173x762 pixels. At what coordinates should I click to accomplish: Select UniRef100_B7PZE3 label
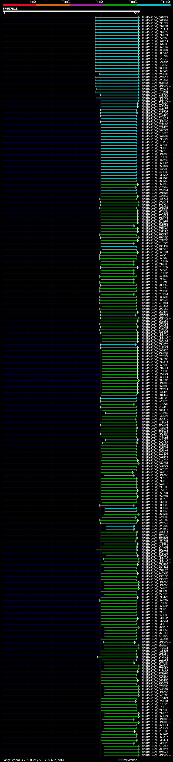click(155, 746)
